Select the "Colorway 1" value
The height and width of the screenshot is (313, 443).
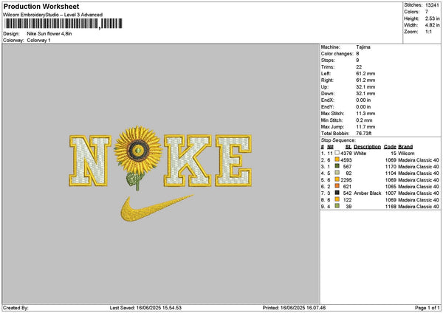[x=38, y=41]
